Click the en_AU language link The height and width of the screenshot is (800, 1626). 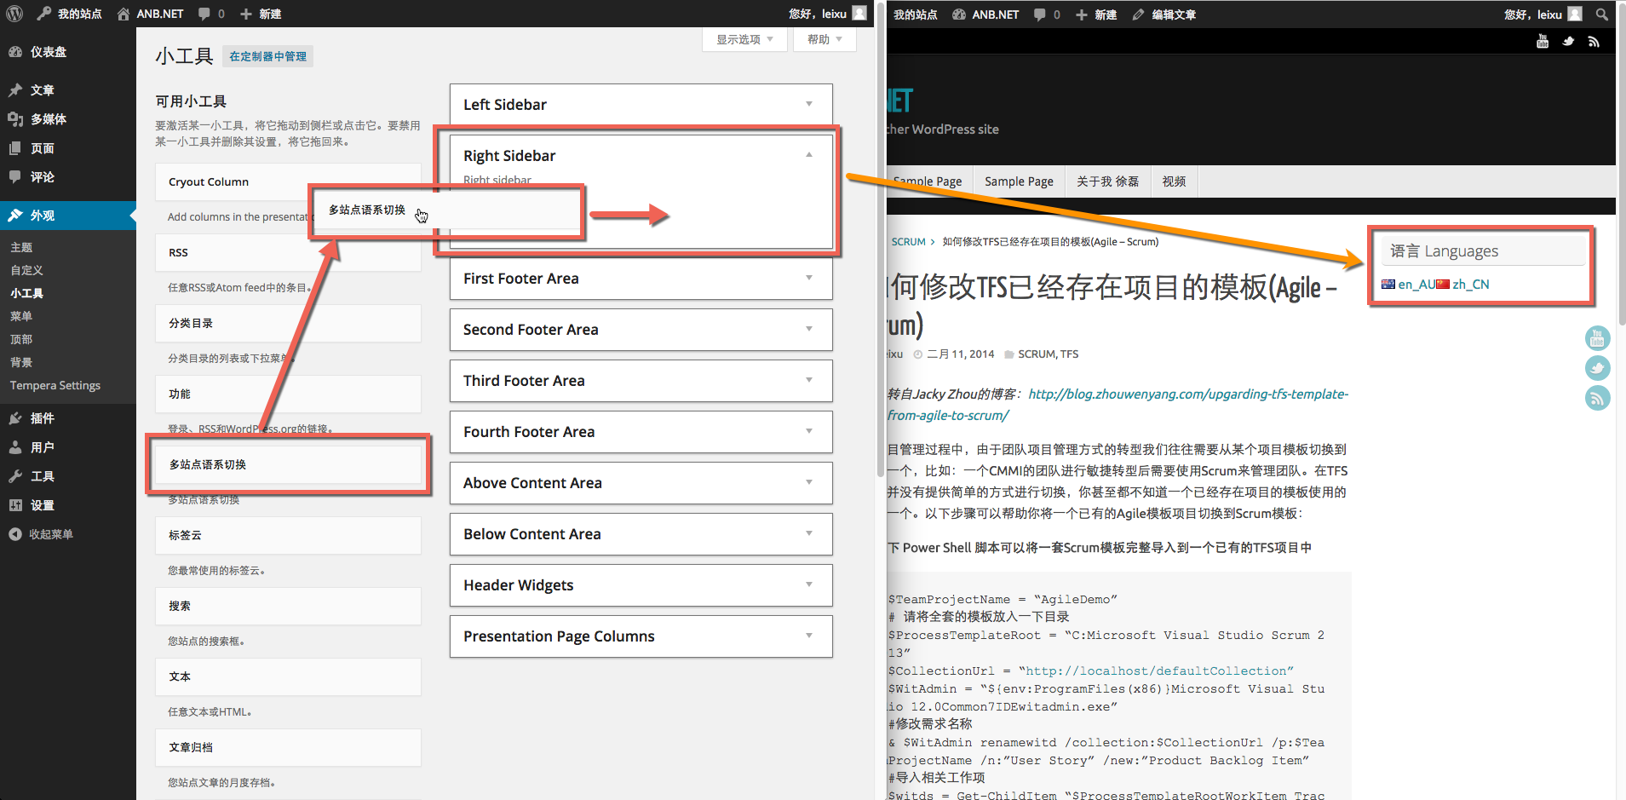pos(1416,285)
